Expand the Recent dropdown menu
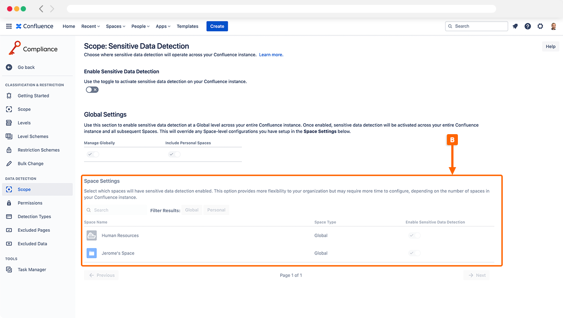563x318 pixels. [91, 26]
